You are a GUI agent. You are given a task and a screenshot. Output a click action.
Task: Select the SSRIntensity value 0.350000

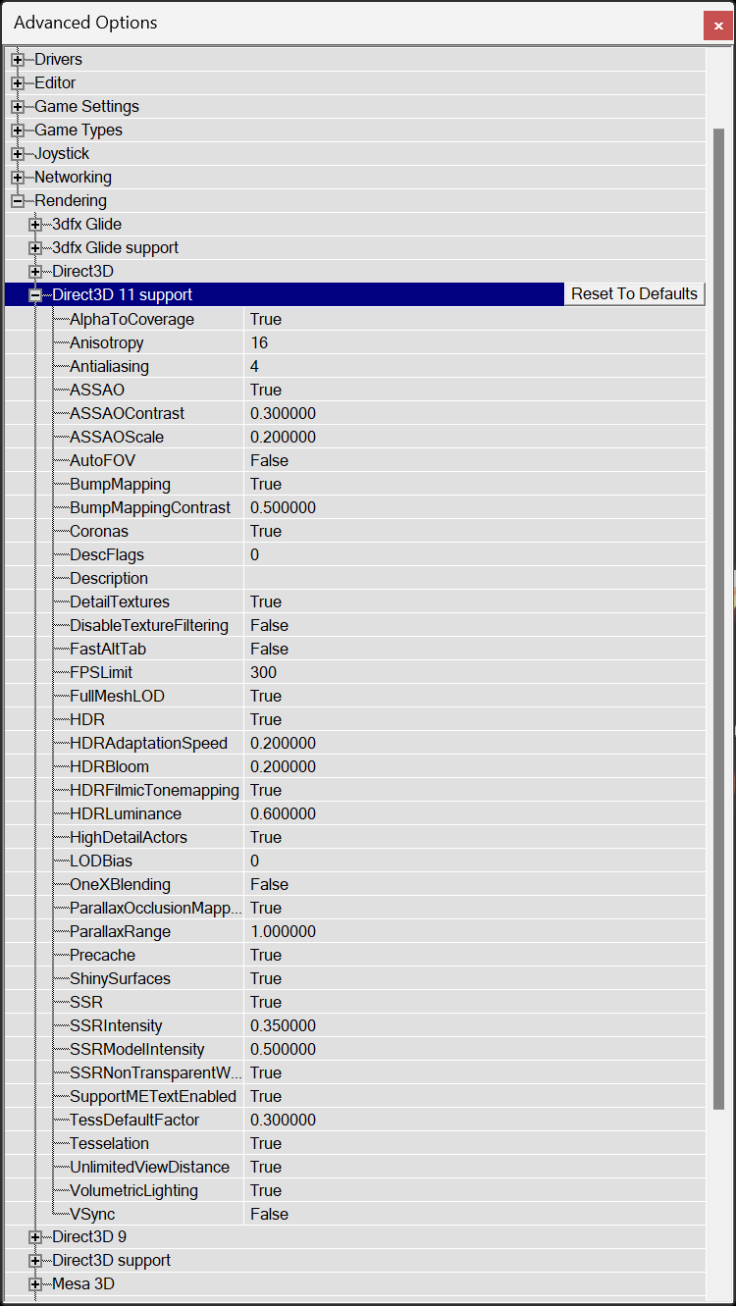point(283,1025)
